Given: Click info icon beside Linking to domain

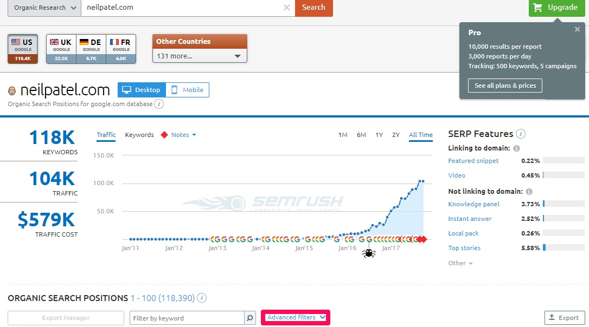Looking at the screenshot, I should pos(516,148).
